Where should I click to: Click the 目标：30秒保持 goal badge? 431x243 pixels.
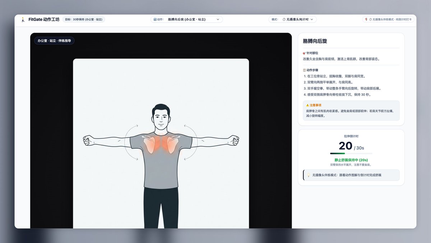click(84, 19)
